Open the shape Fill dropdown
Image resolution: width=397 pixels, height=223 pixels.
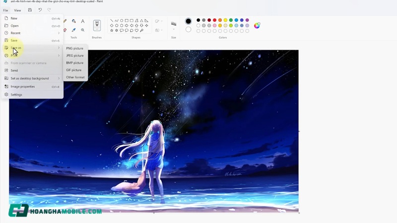point(159,30)
